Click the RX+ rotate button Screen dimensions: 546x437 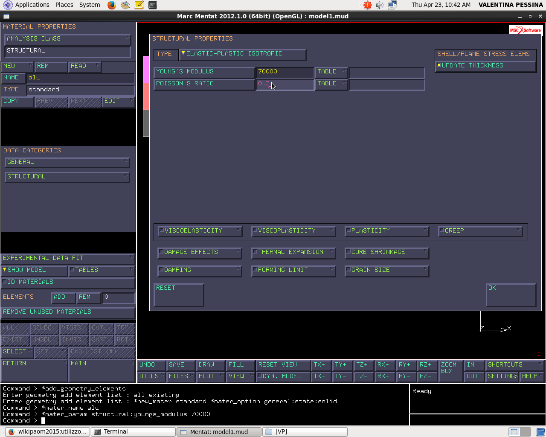pyautogui.click(x=385, y=365)
